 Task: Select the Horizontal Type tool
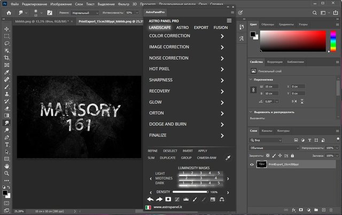click(7, 145)
